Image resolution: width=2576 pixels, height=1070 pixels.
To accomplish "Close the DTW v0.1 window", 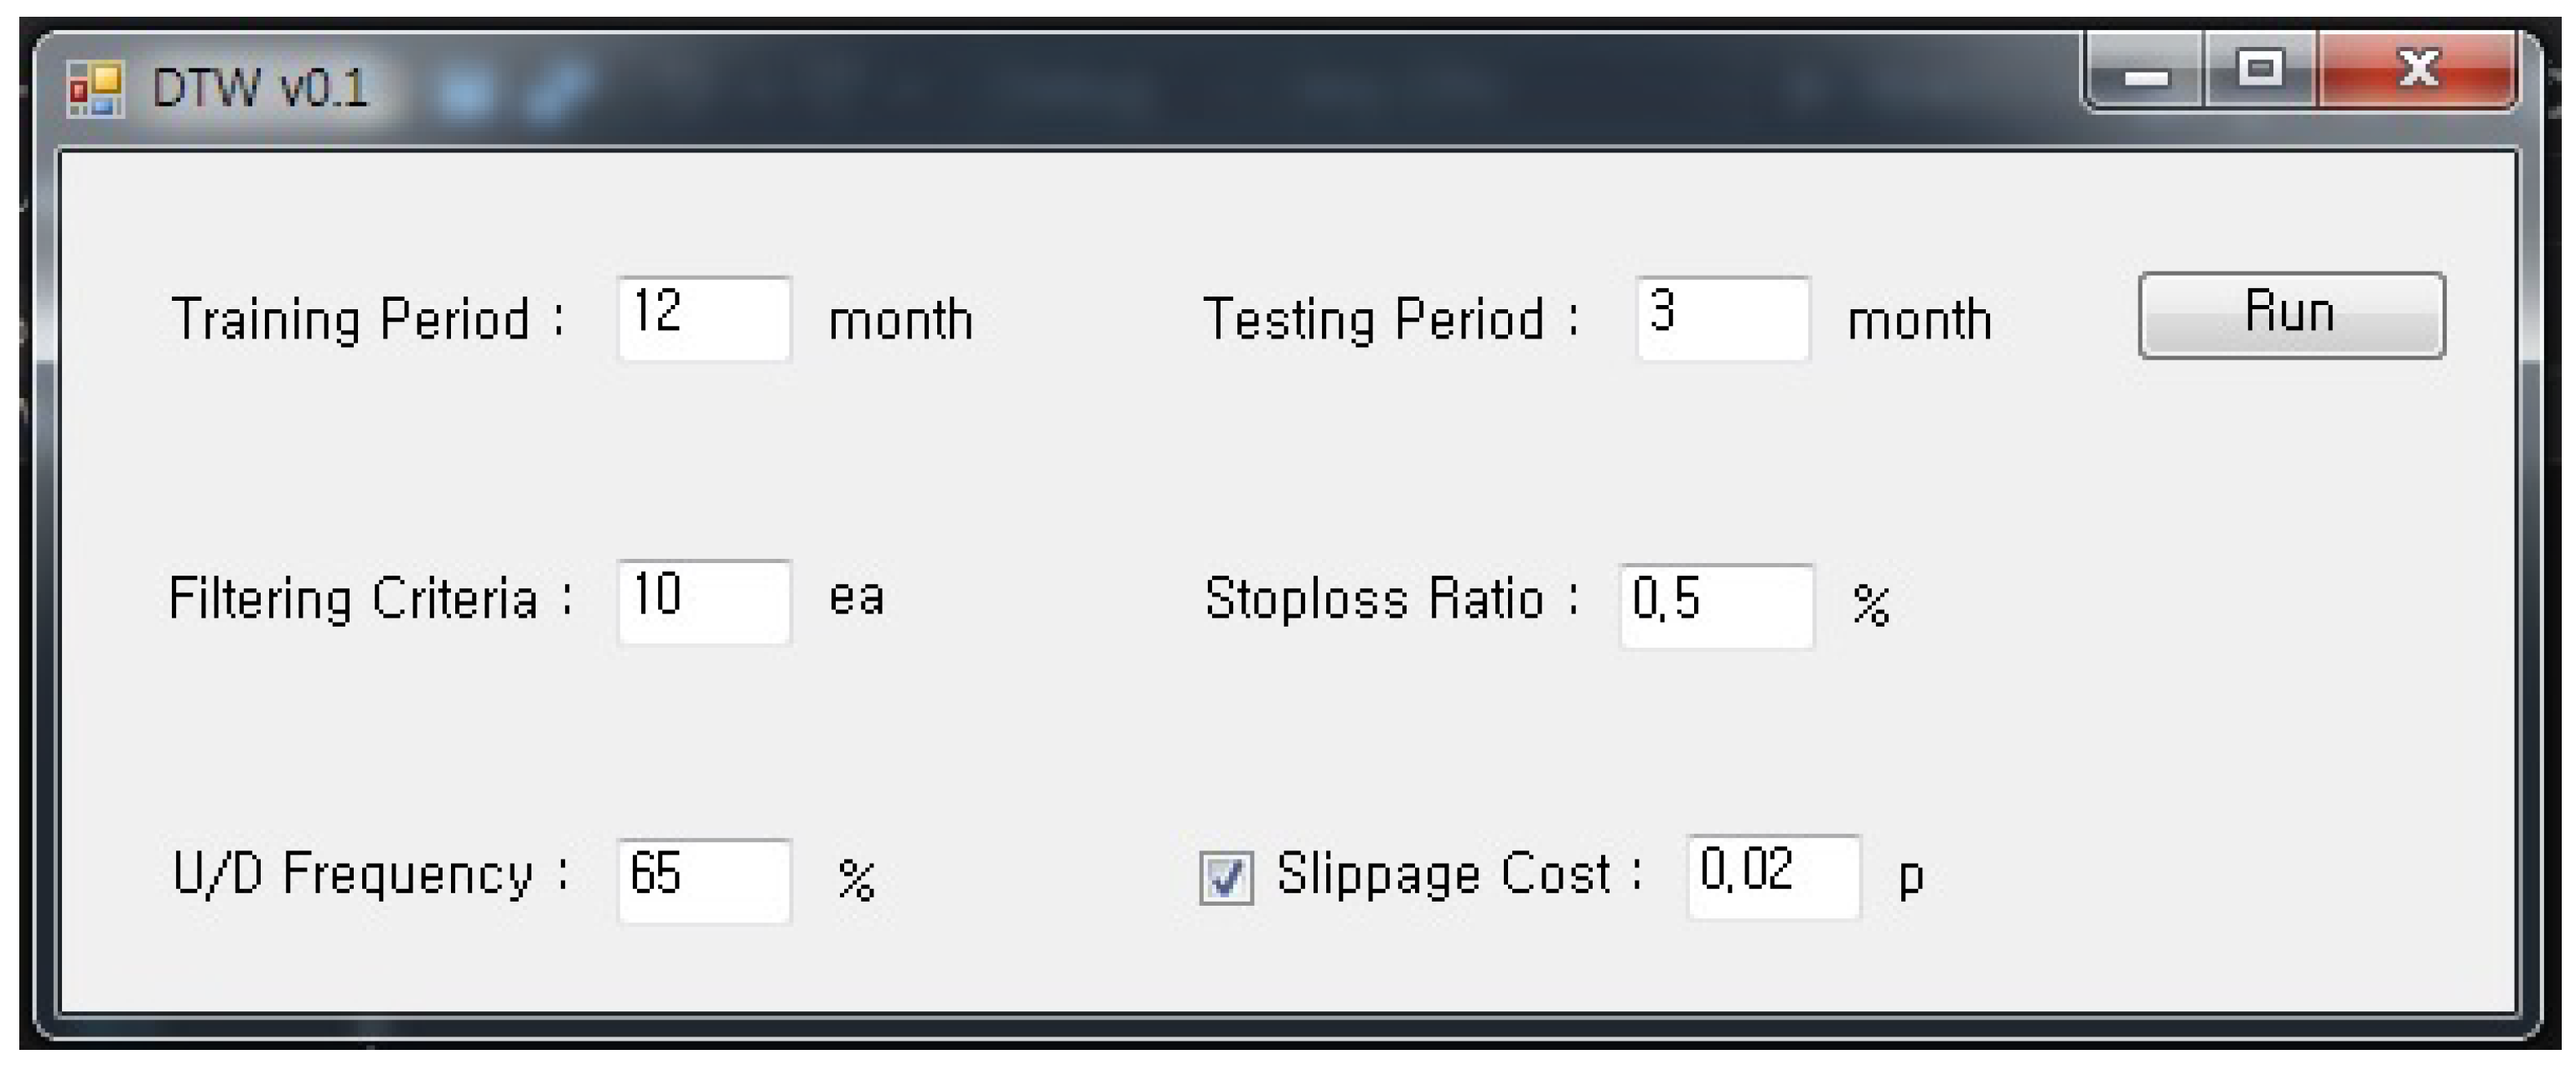I will (2418, 70).
